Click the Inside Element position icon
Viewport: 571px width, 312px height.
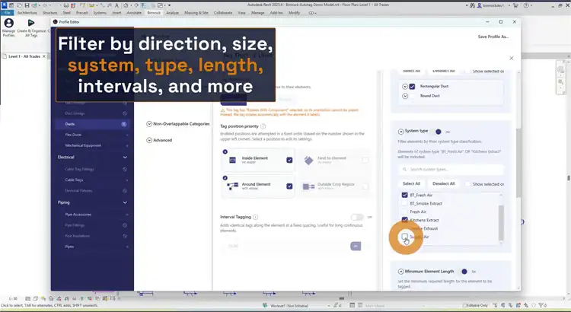(x=232, y=160)
